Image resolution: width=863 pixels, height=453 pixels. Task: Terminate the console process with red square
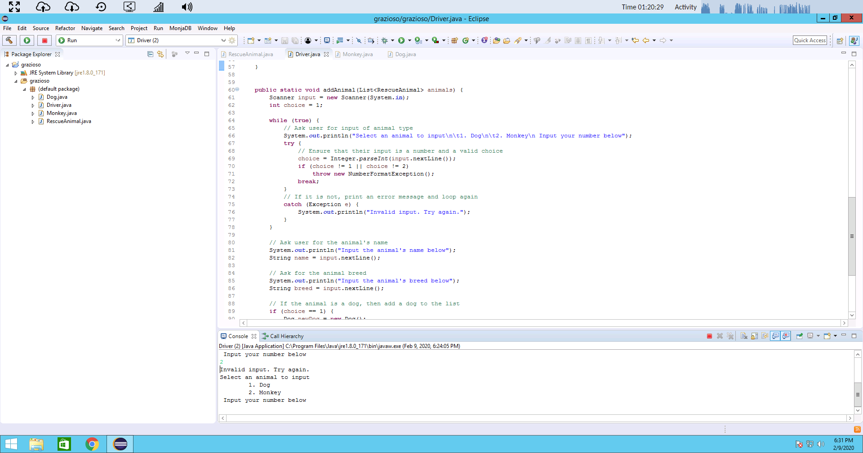click(x=709, y=336)
